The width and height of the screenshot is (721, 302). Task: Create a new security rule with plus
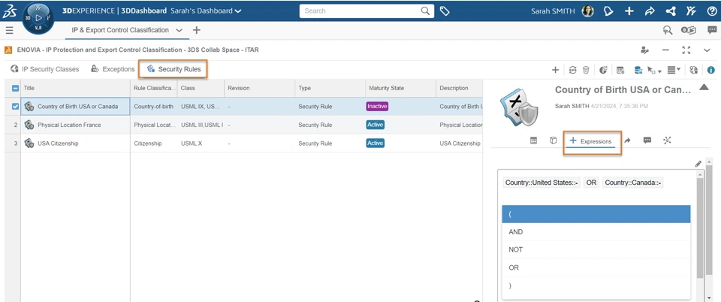(556, 70)
